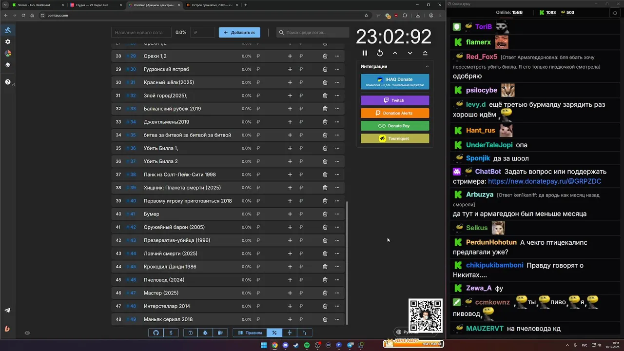The image size is (624, 351).
Task: Open settings gear in left sidebar
Action: 8,42
